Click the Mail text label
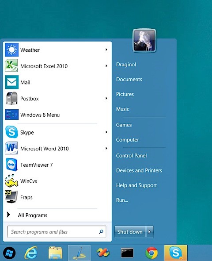The image size is (212, 261). point(25,82)
